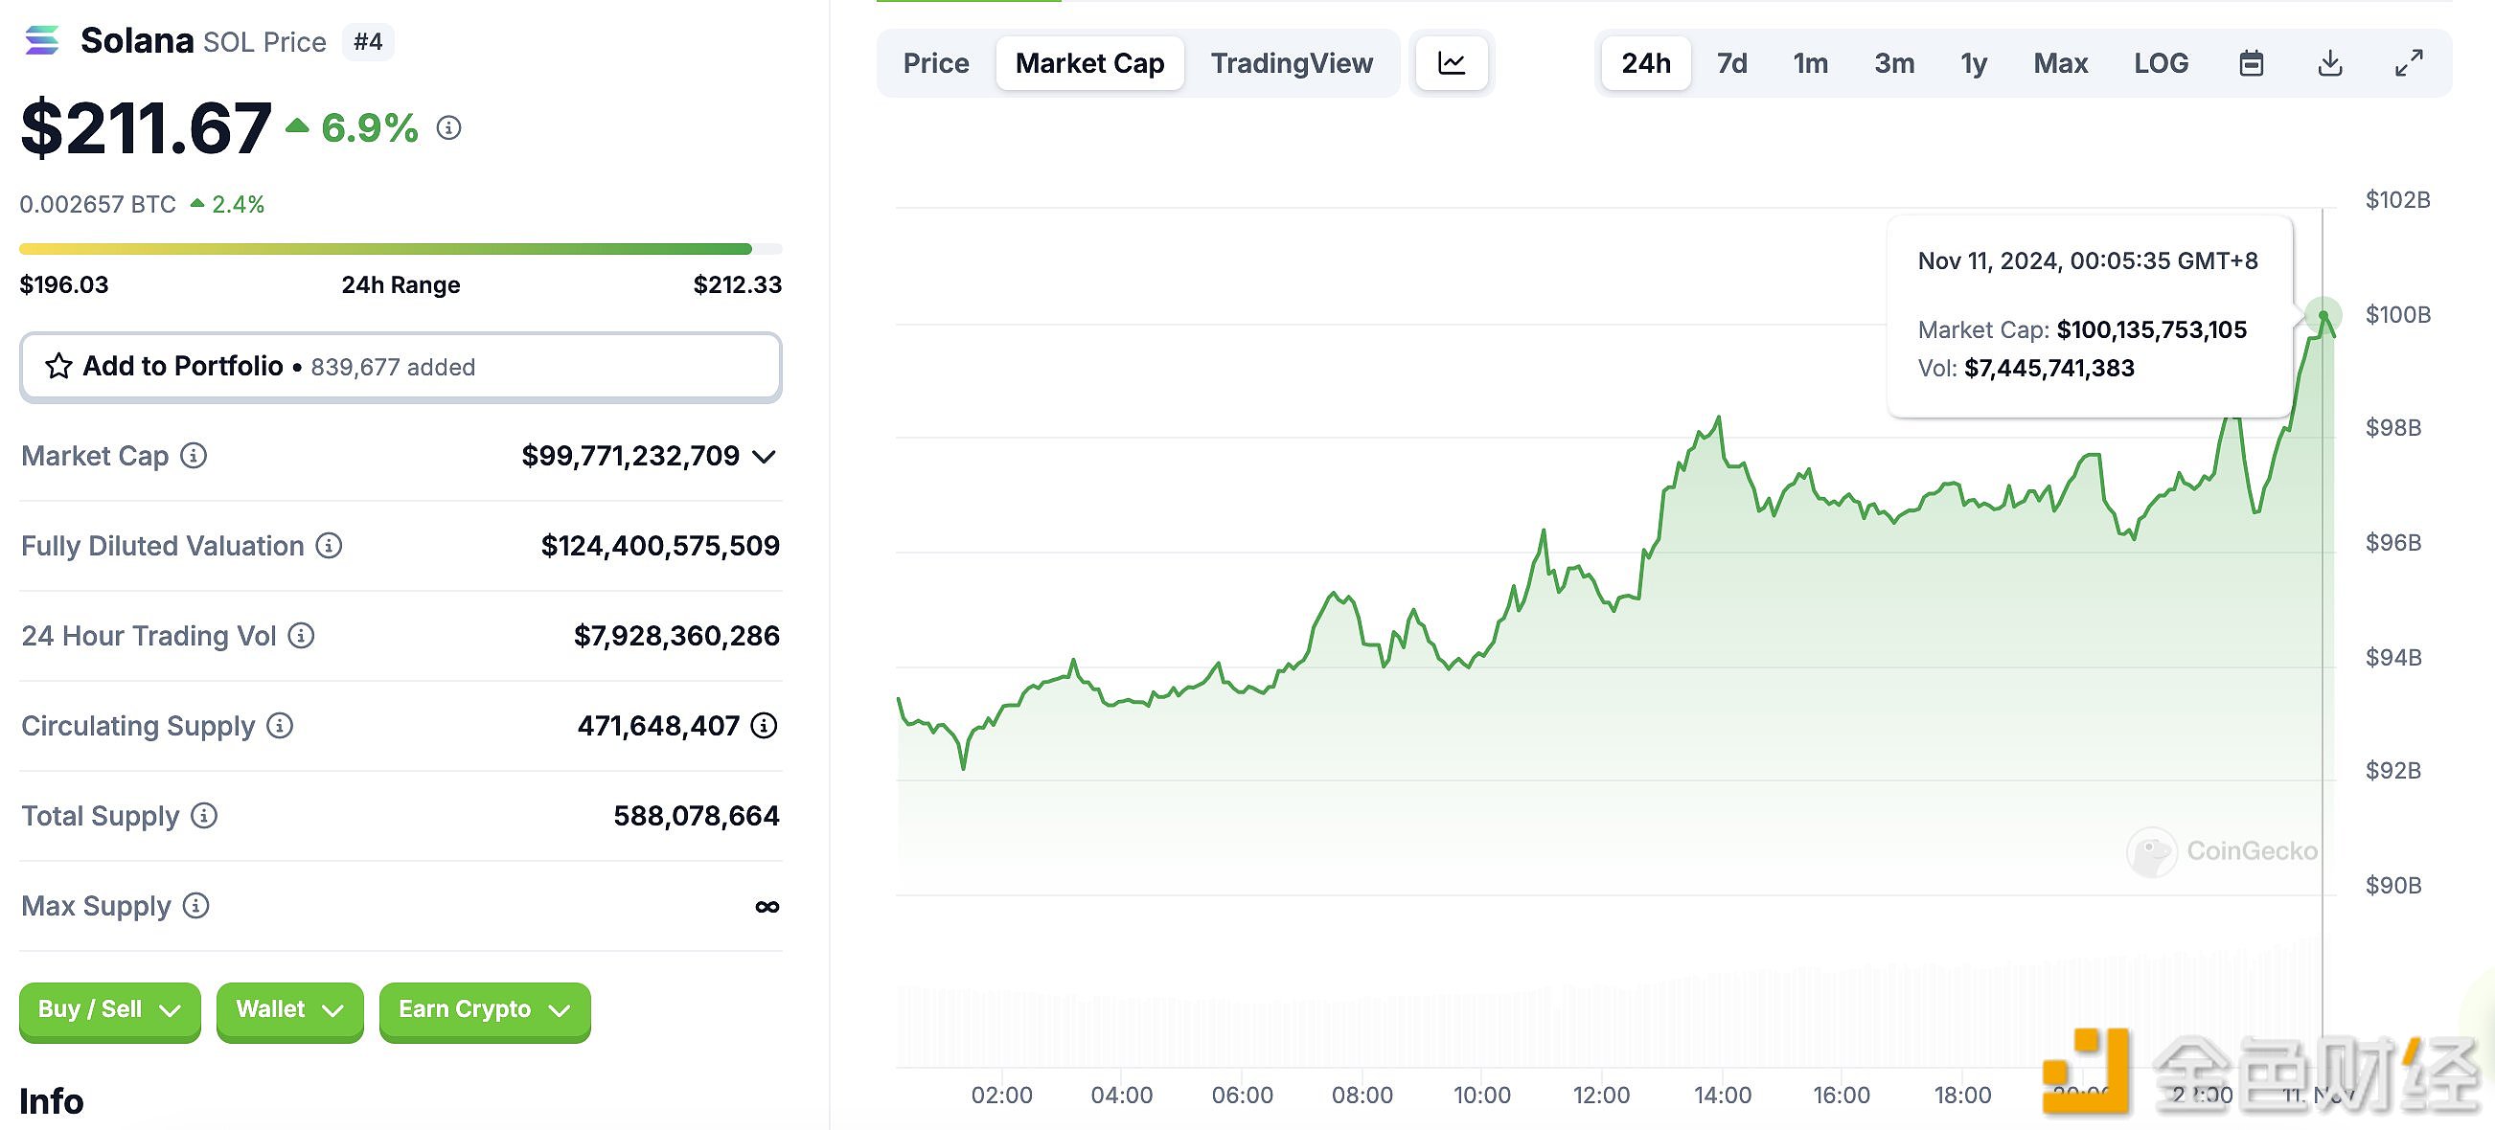Select the Max time range
Viewport: 2495px width, 1130px height.
click(x=2060, y=64)
